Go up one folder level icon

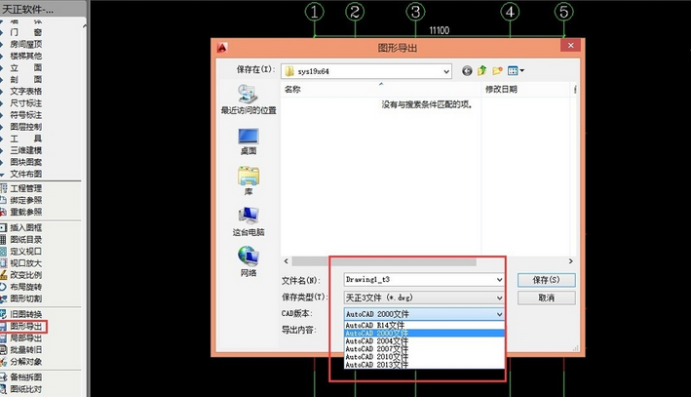[482, 70]
